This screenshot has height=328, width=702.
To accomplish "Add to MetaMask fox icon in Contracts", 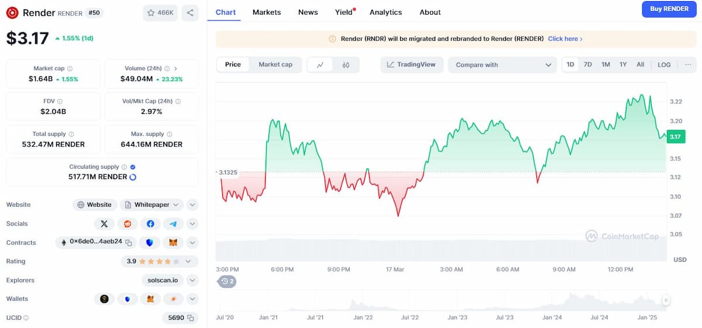I will [x=173, y=242].
